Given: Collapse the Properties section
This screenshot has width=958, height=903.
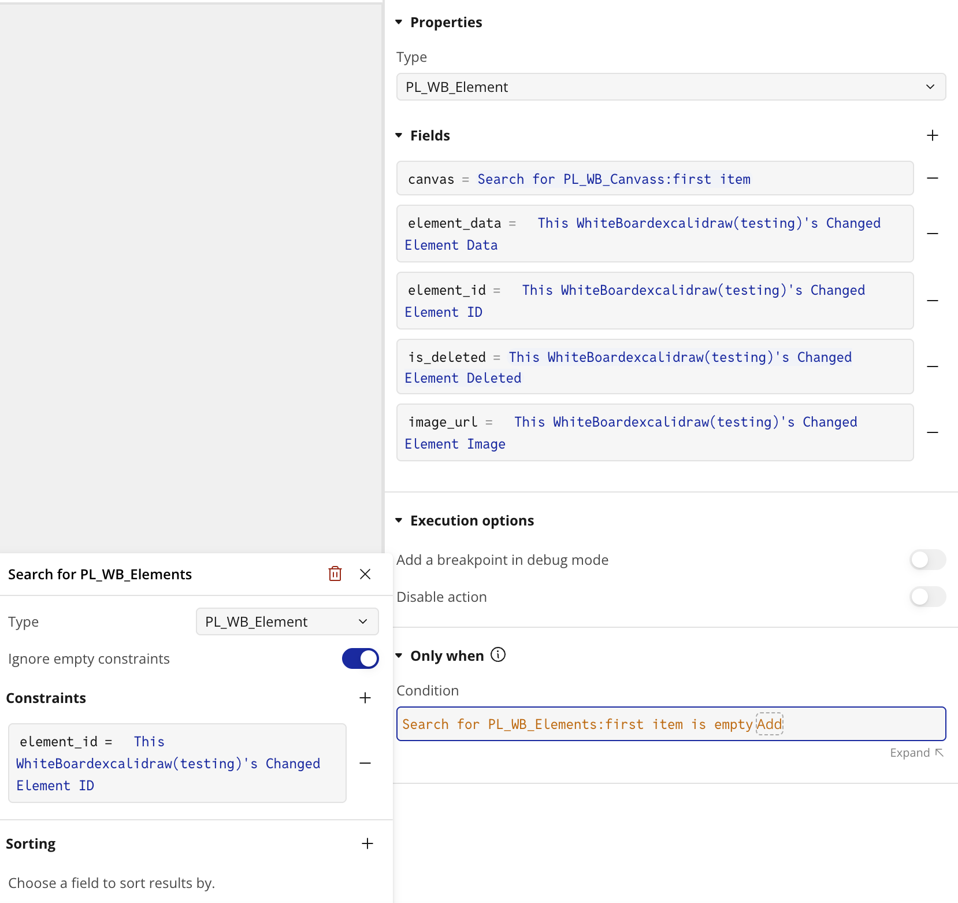Looking at the screenshot, I should coord(399,22).
